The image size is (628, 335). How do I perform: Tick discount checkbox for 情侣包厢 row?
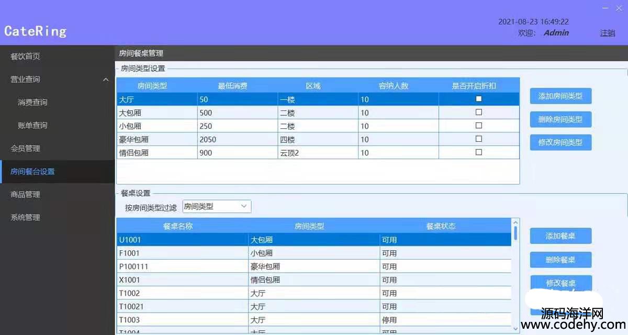coord(478,153)
